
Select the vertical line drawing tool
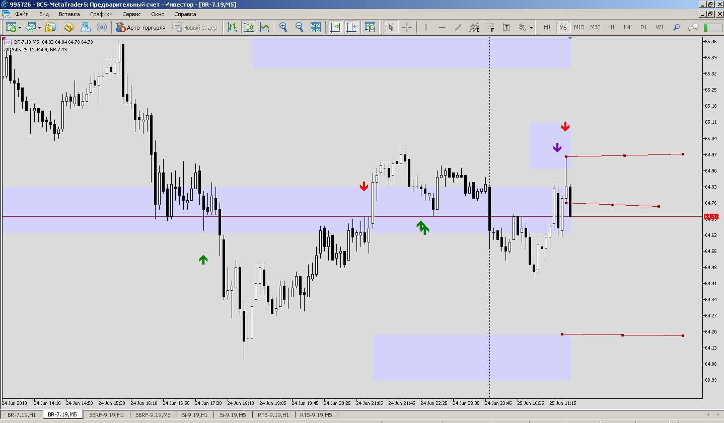(425, 27)
